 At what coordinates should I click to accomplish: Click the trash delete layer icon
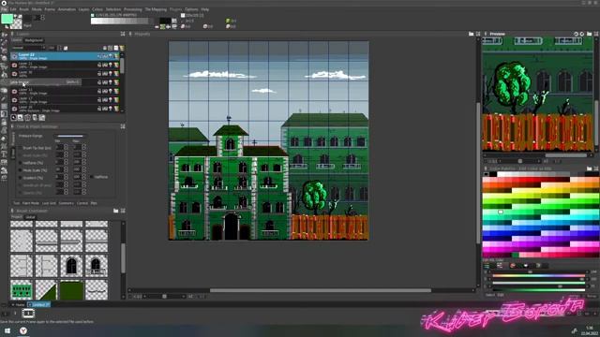coord(27,118)
